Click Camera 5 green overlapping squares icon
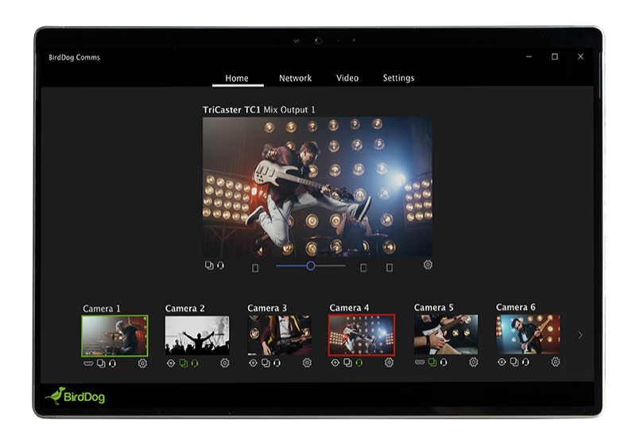Viewport: 636px width, 447px height. [x=432, y=362]
